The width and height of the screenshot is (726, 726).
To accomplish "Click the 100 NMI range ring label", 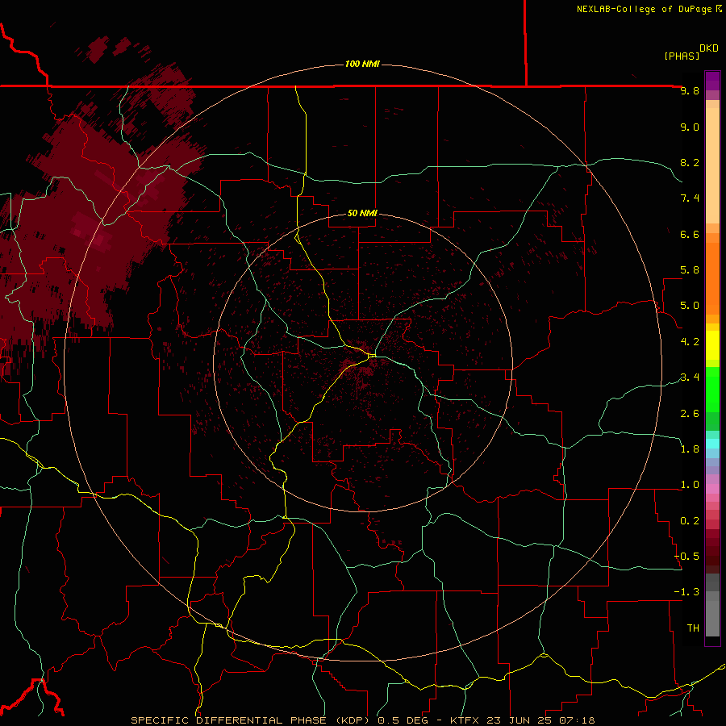I will point(362,64).
